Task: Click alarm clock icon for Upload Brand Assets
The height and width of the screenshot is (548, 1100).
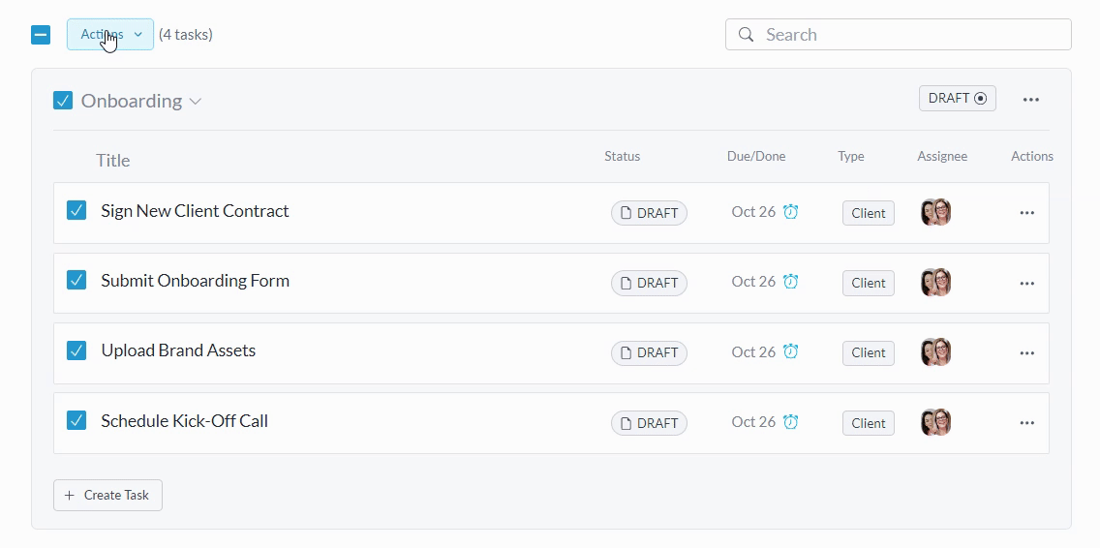Action: click(790, 351)
